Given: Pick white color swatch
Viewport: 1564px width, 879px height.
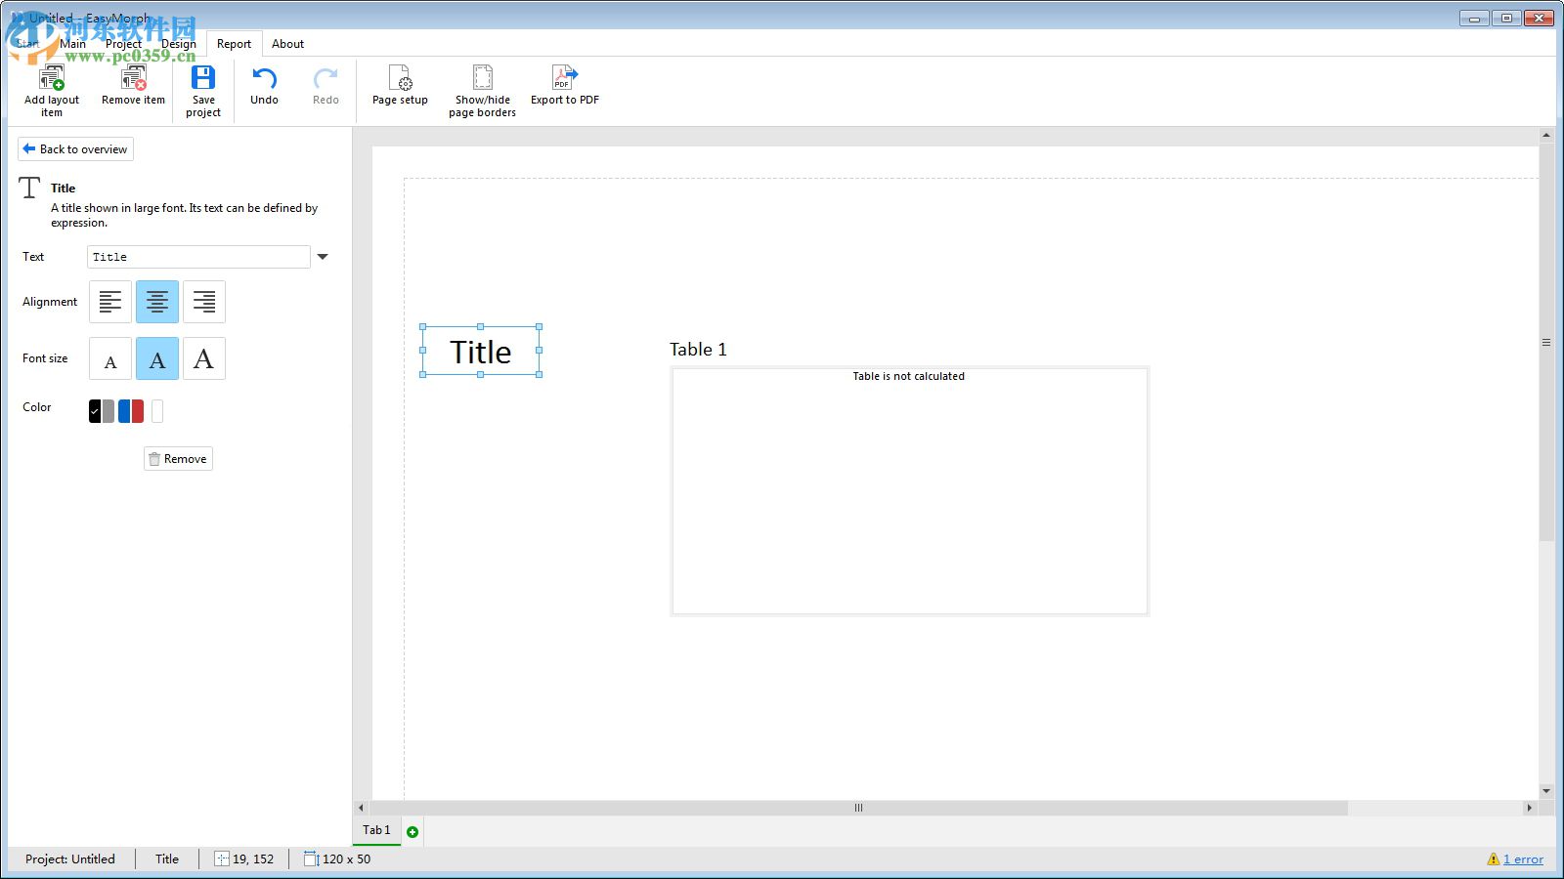Looking at the screenshot, I should [x=157, y=411].
